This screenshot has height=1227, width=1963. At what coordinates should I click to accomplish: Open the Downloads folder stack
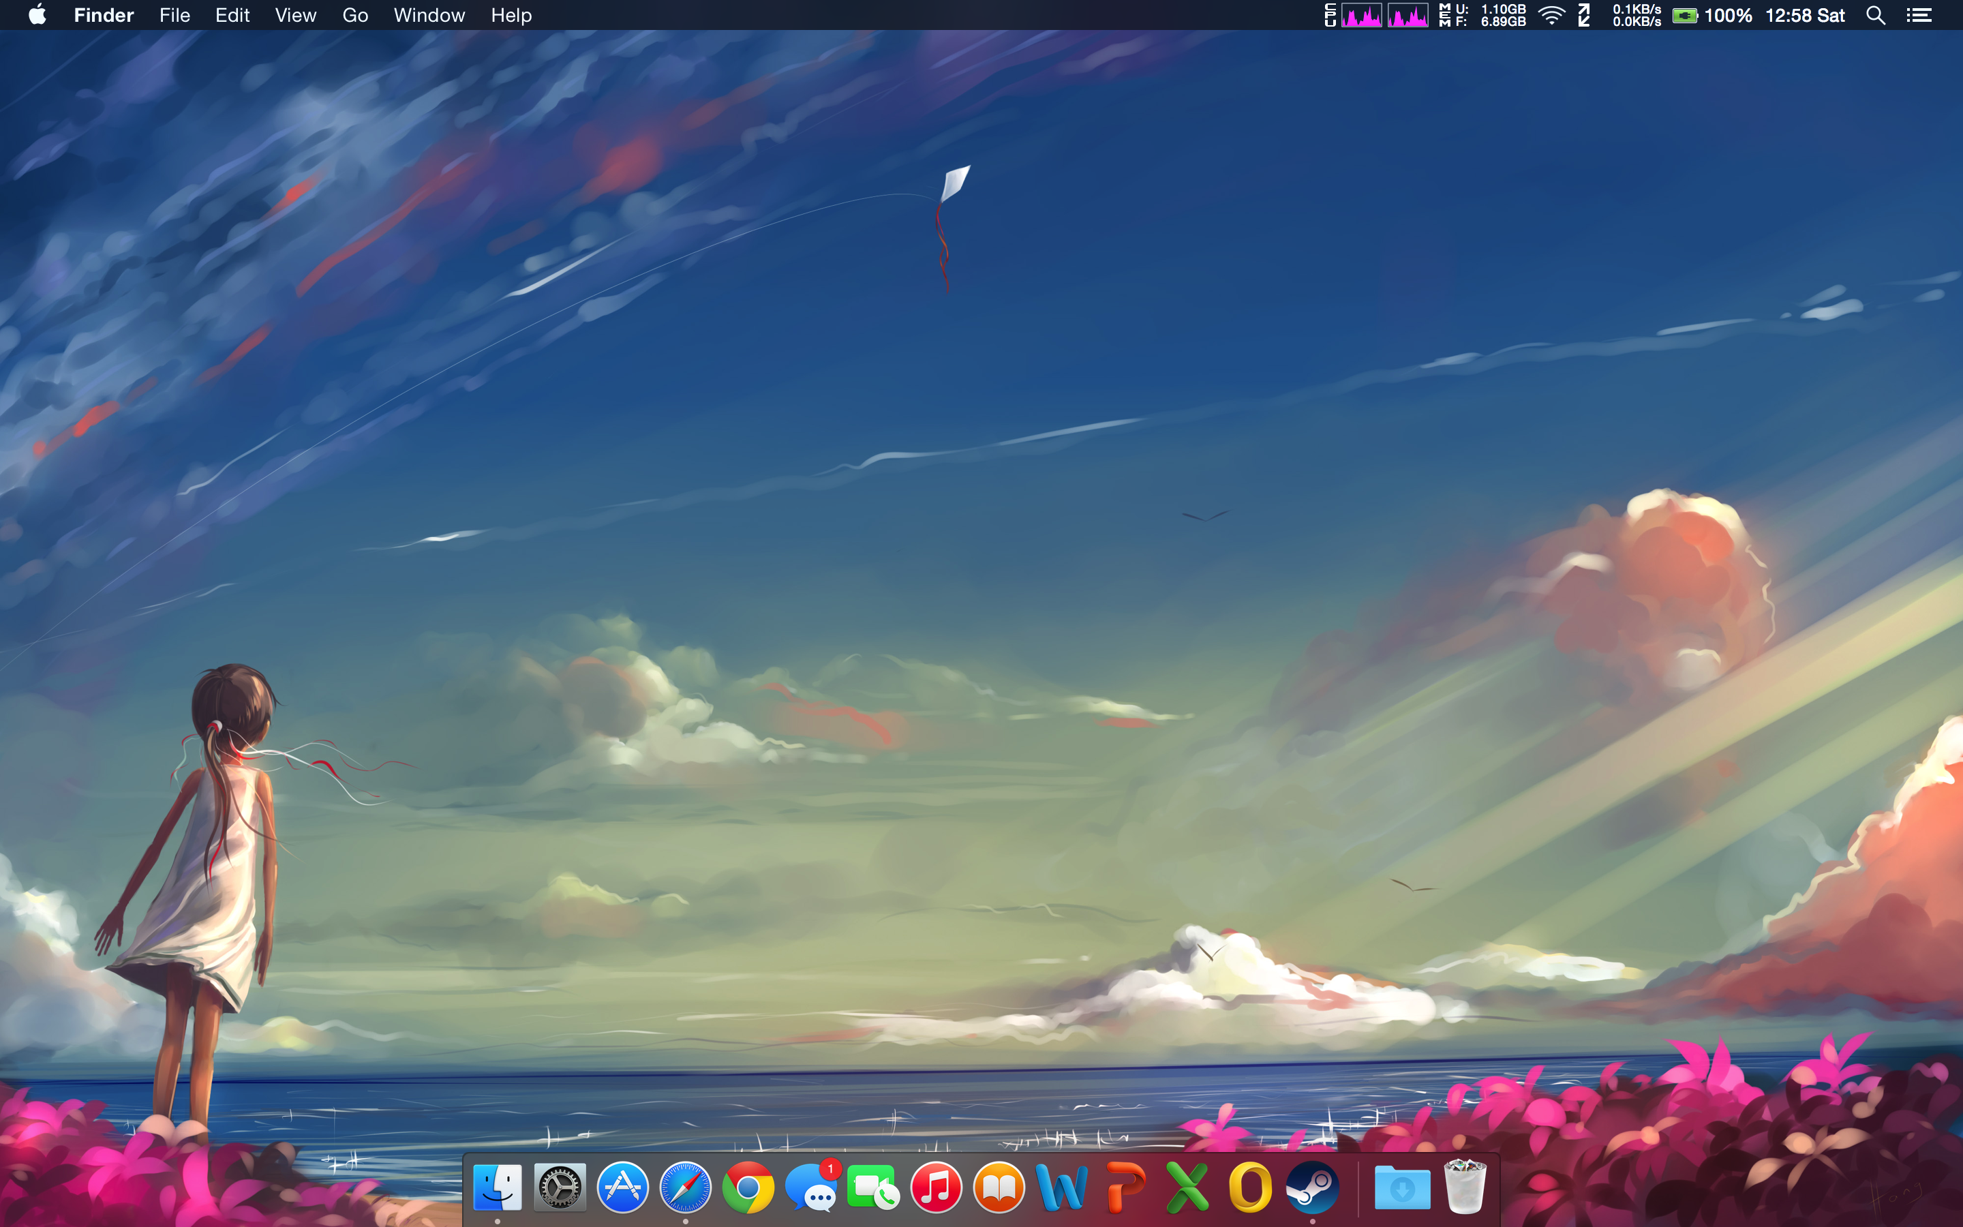(1401, 1187)
